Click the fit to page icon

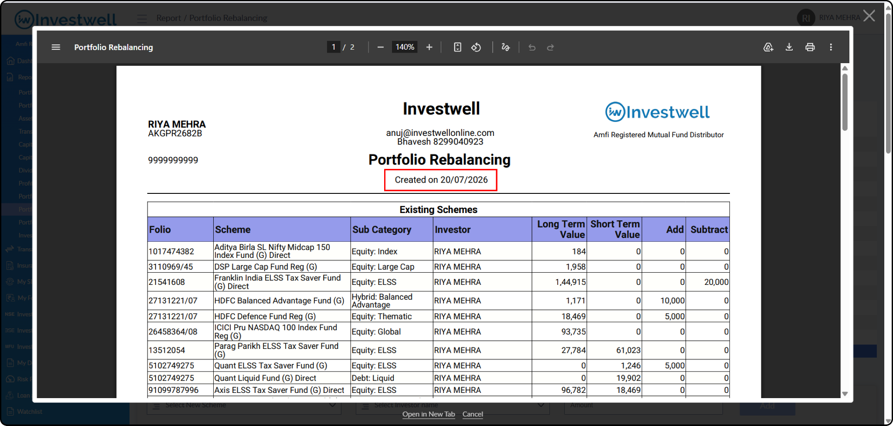[457, 47]
